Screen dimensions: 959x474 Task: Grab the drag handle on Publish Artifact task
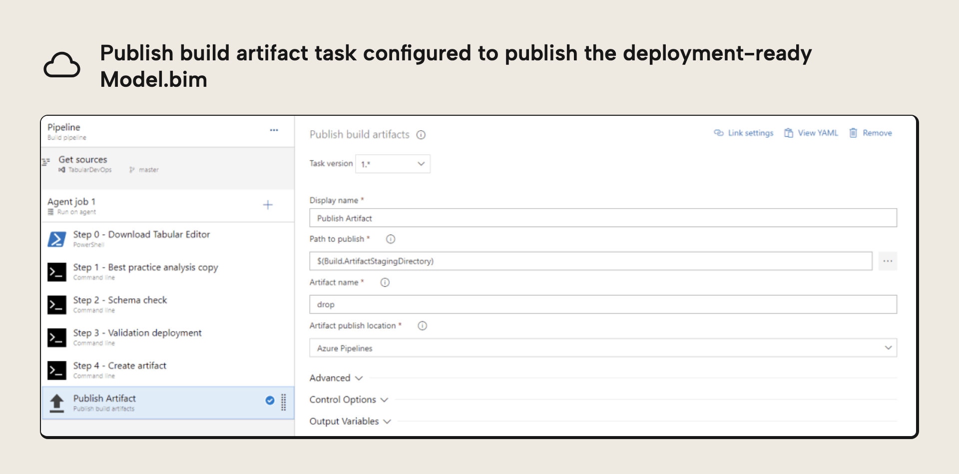pyautogui.click(x=283, y=402)
